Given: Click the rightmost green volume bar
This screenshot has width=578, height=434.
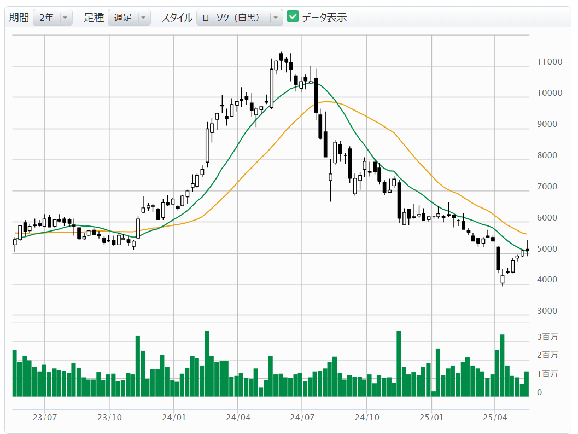Looking at the screenshot, I should [x=527, y=383].
